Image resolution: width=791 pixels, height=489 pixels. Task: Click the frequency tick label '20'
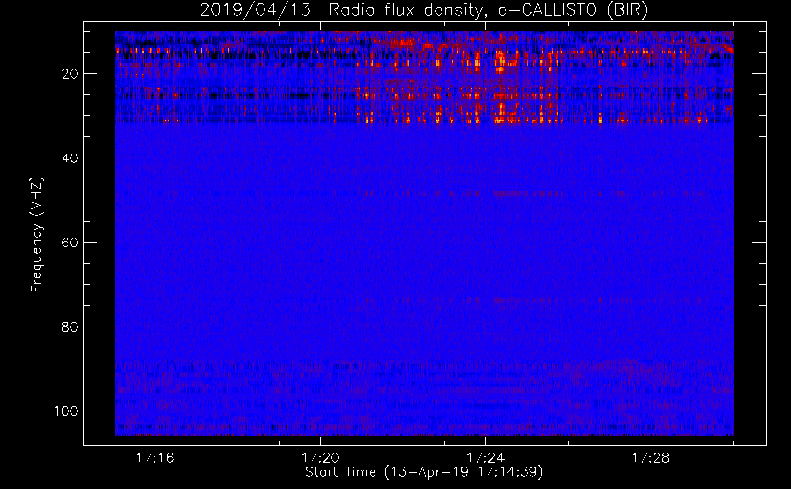coord(70,74)
